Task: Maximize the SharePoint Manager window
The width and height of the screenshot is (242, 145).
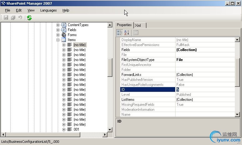Action: [x=232, y=3]
